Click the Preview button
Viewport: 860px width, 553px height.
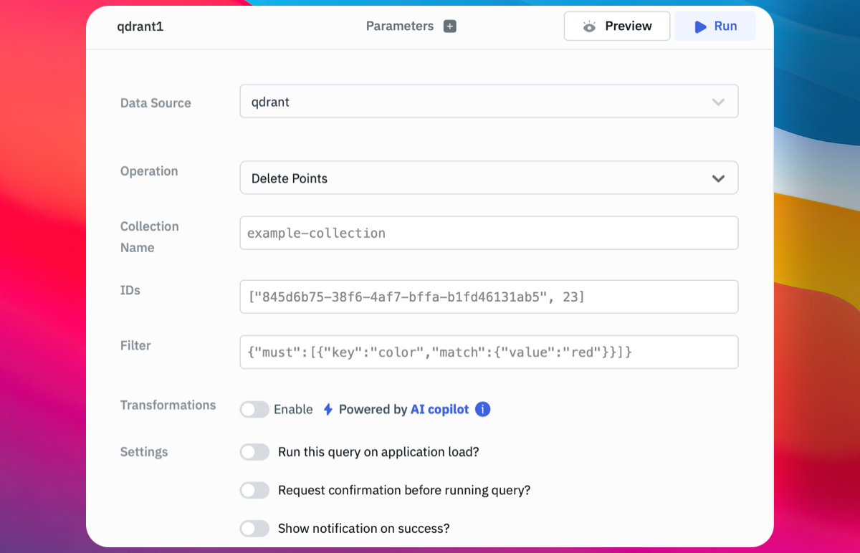click(x=617, y=27)
